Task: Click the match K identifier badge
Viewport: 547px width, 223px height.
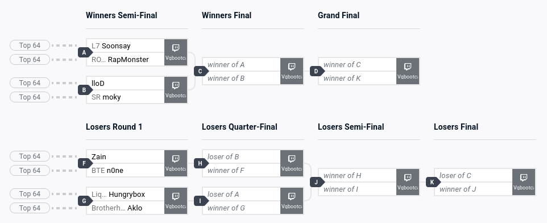Action: pos(433,182)
